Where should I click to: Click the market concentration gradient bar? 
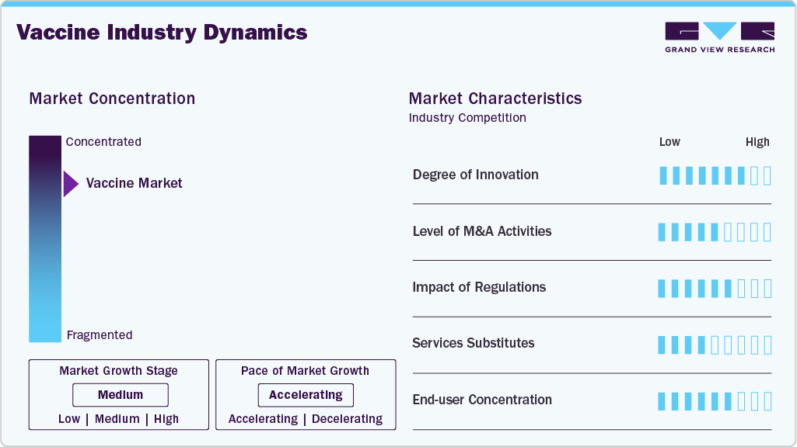[45, 239]
